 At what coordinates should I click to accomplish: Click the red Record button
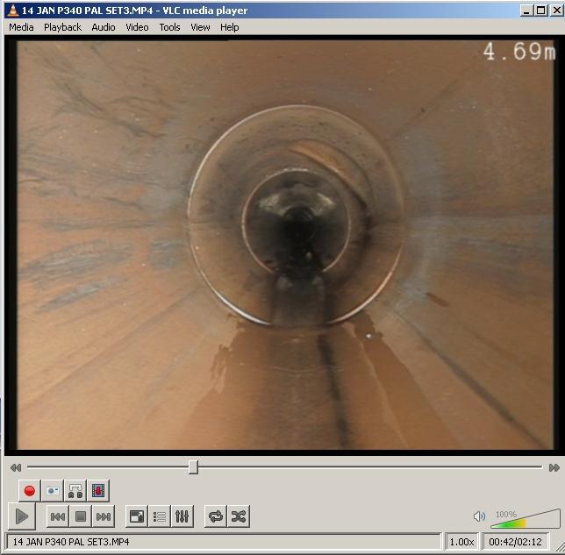click(x=29, y=490)
